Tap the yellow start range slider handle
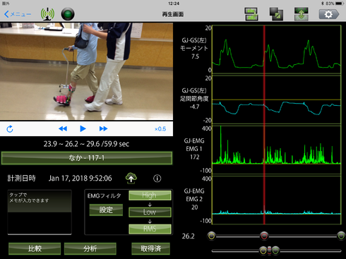This screenshot has width=346, height=259. pos(212,236)
